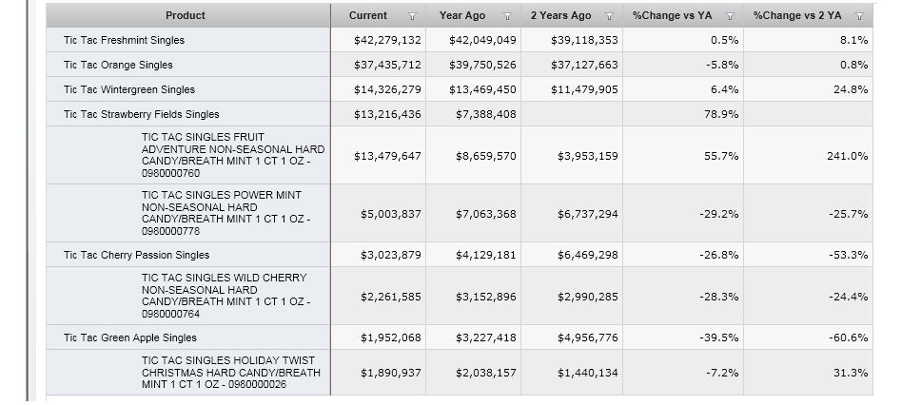Viewport: 921px width, 405px height.
Task: Open the filter icon on Current column
Action: click(412, 16)
